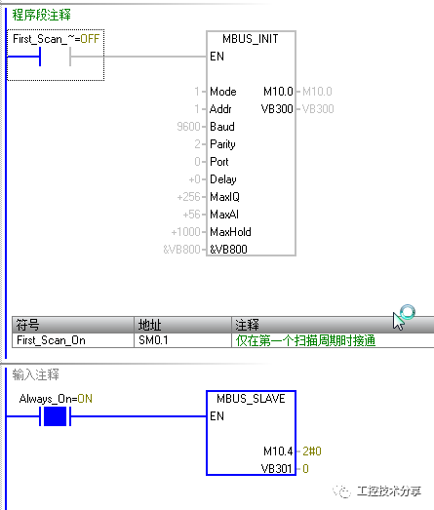Click the +256 MaxIQ value
Screen dimensions: 434x510
click(x=188, y=197)
